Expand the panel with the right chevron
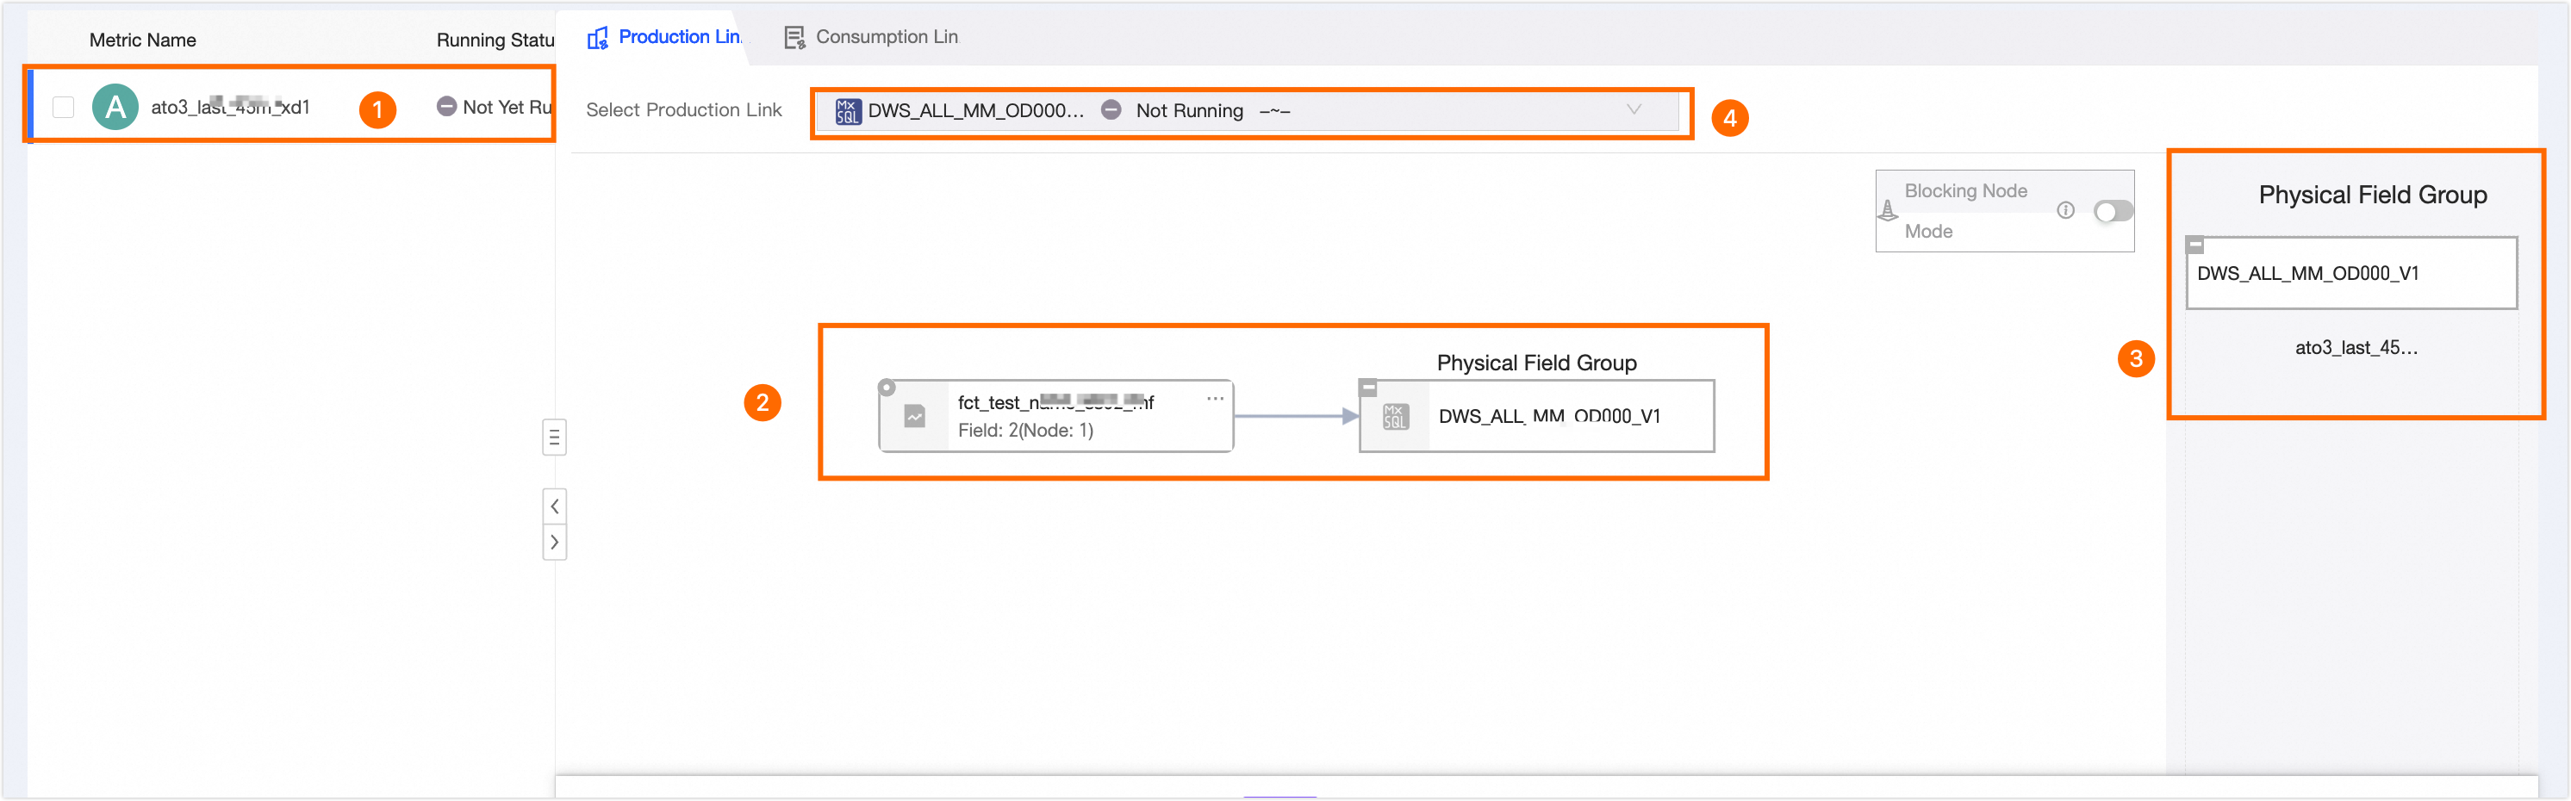Screen dimensions: 2571x801 [555, 543]
